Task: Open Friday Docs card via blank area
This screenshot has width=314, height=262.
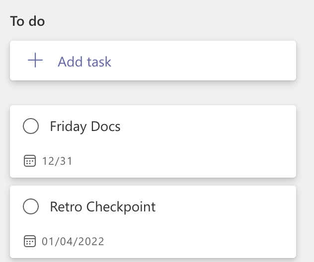Action: 200,144
